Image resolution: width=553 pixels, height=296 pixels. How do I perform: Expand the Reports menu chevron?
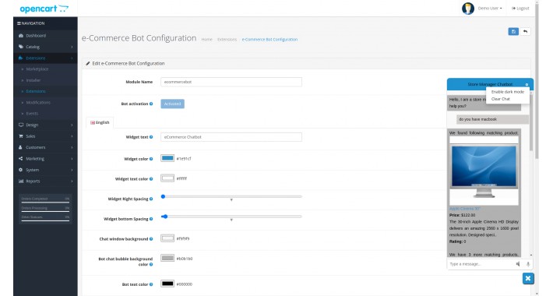coord(72,181)
